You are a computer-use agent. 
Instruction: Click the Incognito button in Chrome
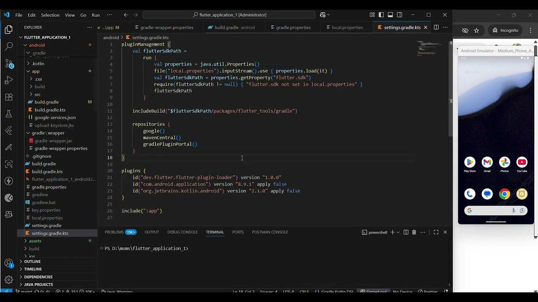505,30
